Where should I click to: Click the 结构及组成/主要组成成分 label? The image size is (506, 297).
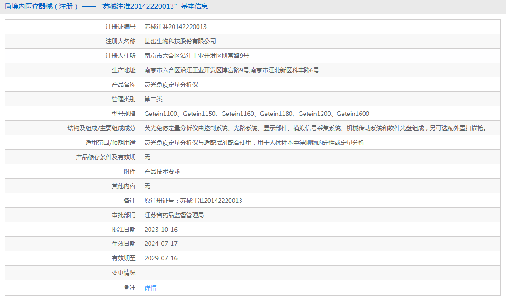(x=101, y=128)
